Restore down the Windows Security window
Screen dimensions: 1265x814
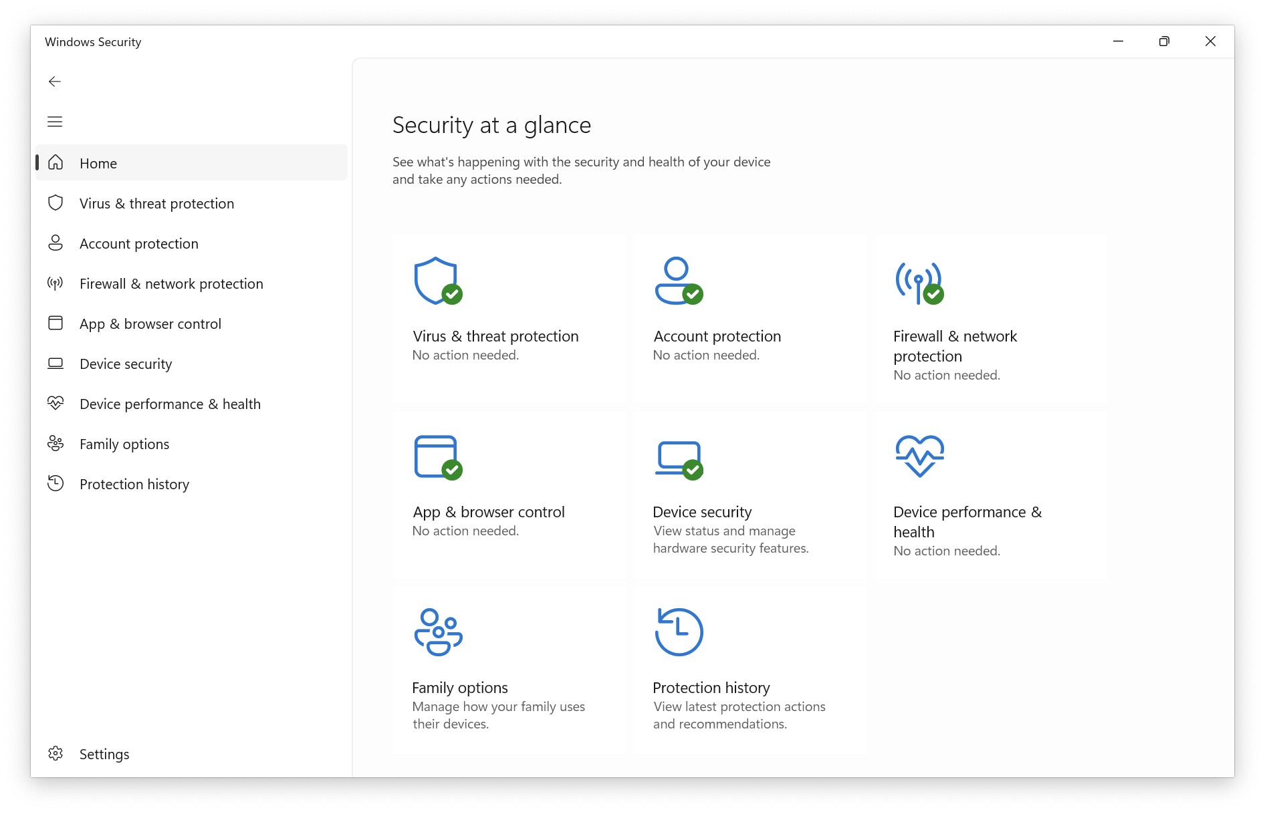coord(1164,41)
